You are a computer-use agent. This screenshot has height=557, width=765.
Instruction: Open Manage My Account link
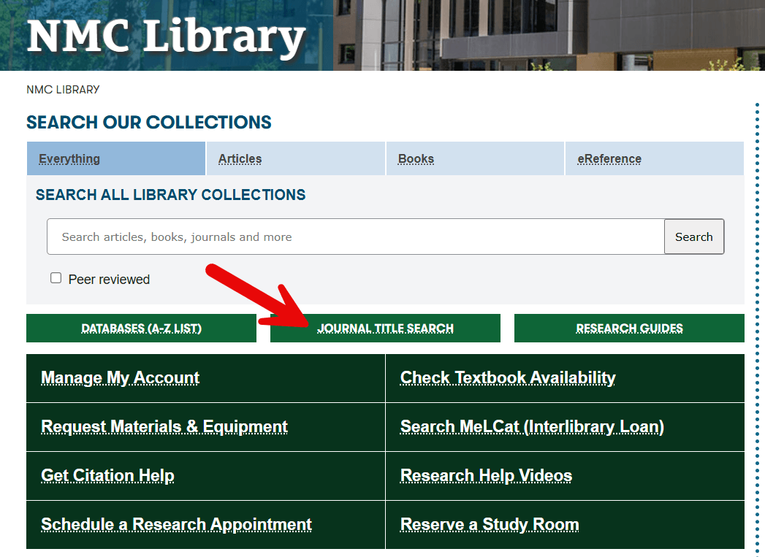point(120,377)
